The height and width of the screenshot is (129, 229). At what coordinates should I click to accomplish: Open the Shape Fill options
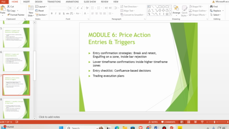click(196, 6)
